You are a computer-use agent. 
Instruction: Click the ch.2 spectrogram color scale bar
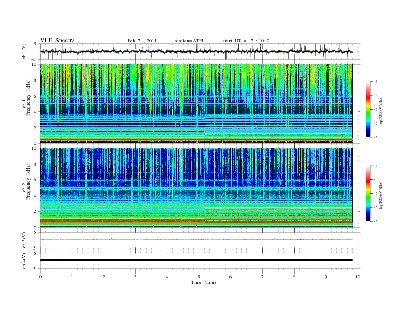368,194
